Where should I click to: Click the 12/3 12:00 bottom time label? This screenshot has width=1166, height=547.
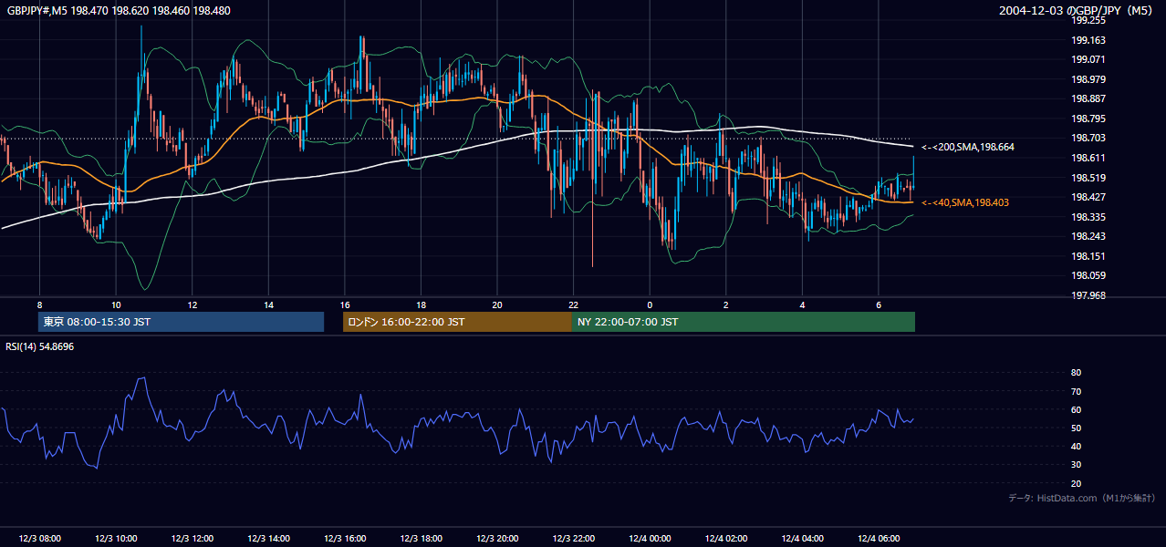point(193,539)
